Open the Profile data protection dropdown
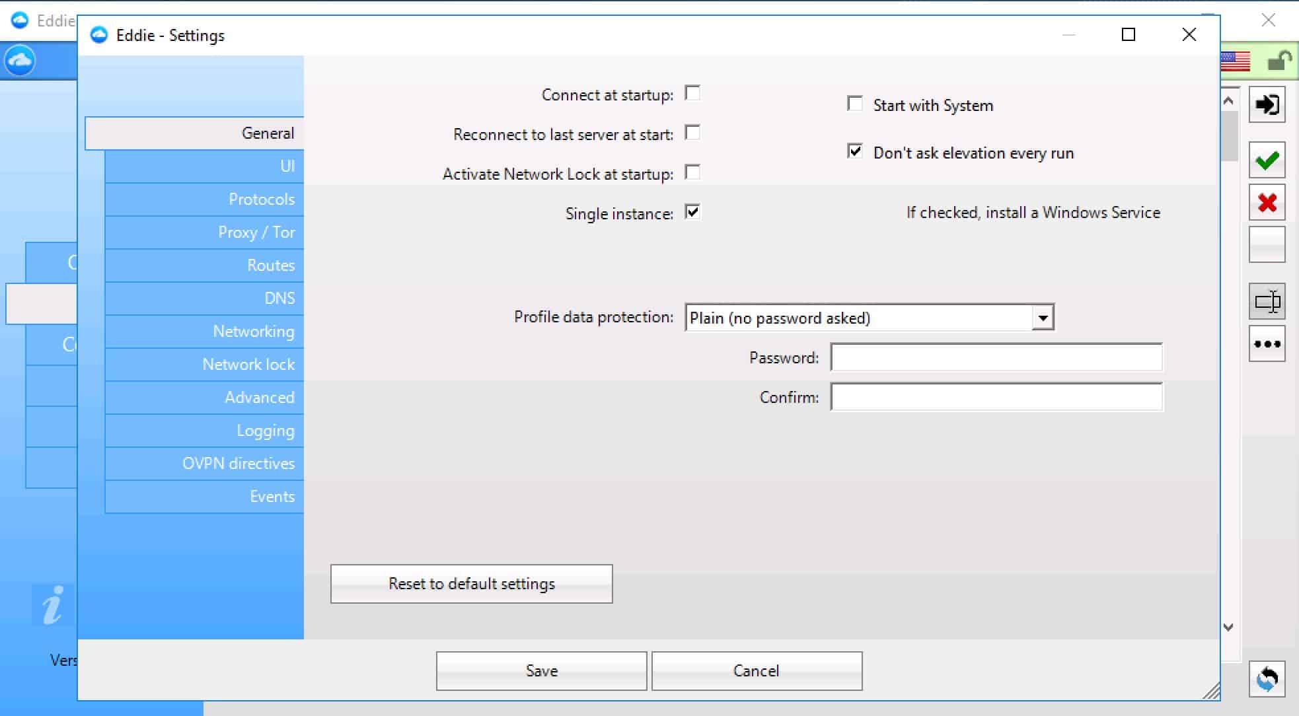Screen dimensions: 1299x716 pyautogui.click(x=869, y=318)
